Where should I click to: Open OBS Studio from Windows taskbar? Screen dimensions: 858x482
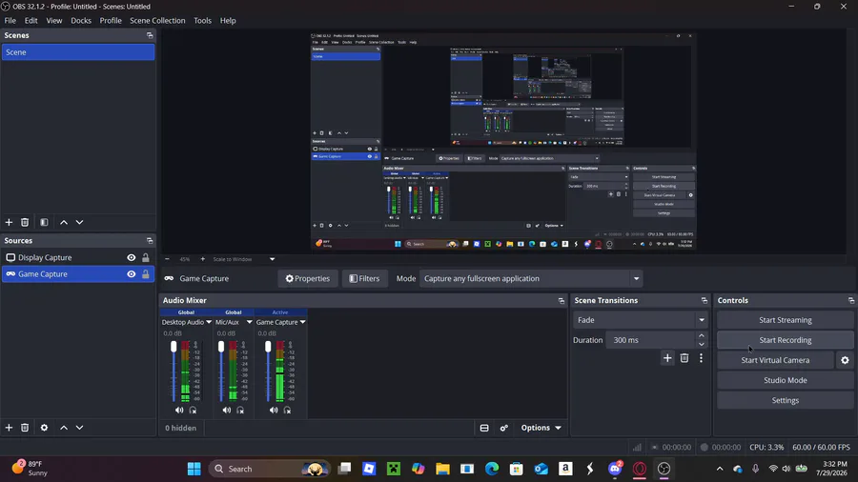pyautogui.click(x=664, y=469)
